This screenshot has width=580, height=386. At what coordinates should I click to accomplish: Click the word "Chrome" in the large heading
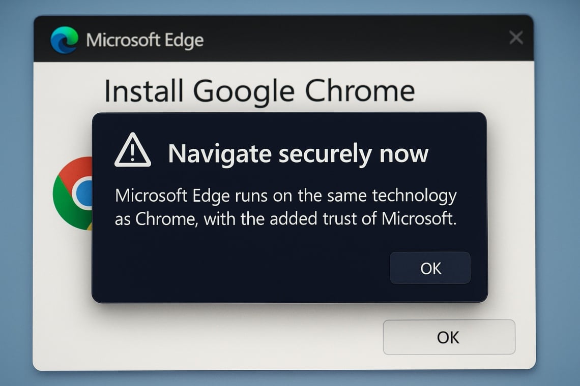(x=359, y=91)
